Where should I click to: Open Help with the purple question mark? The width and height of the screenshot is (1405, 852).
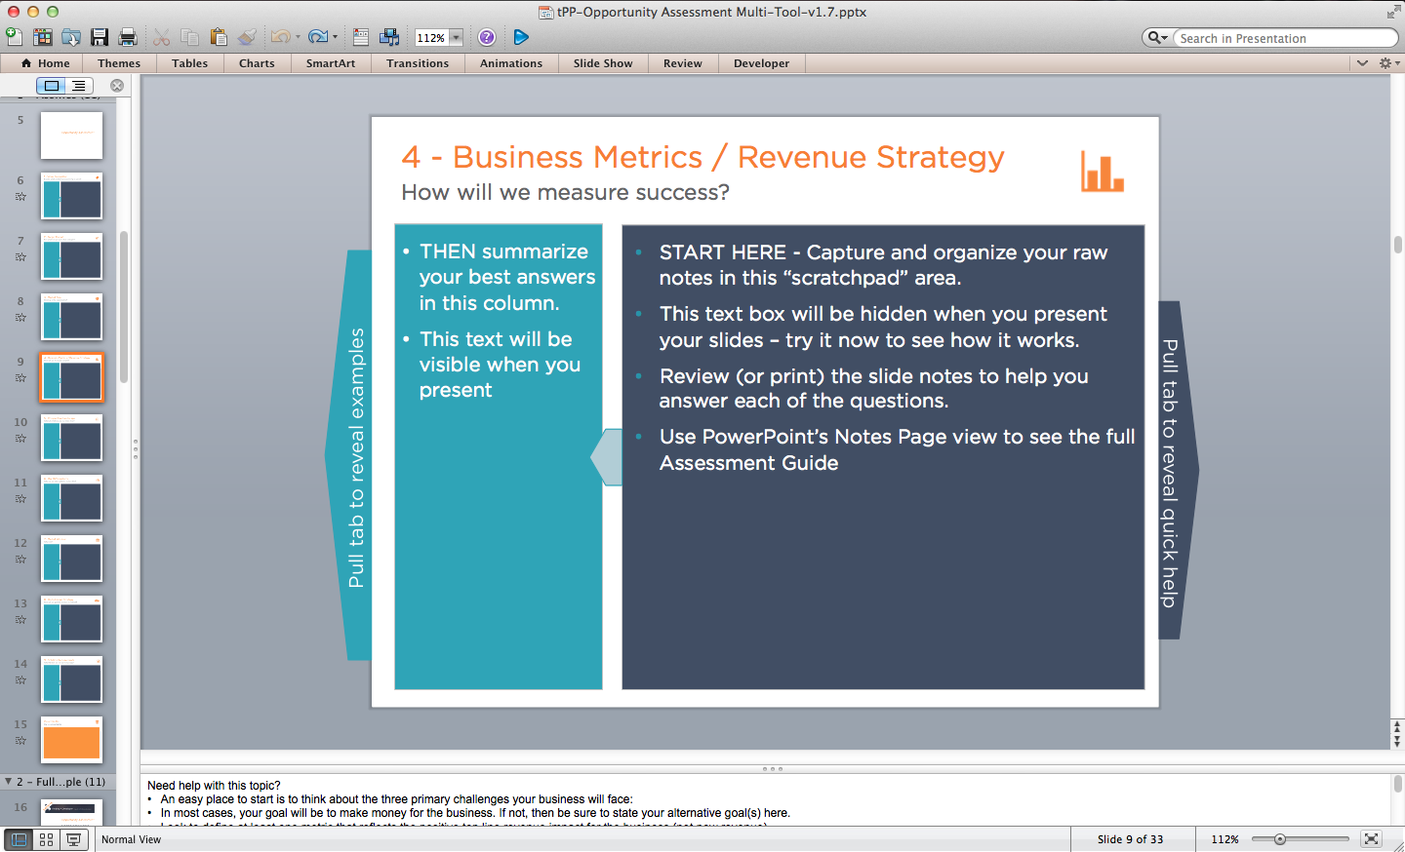(487, 37)
